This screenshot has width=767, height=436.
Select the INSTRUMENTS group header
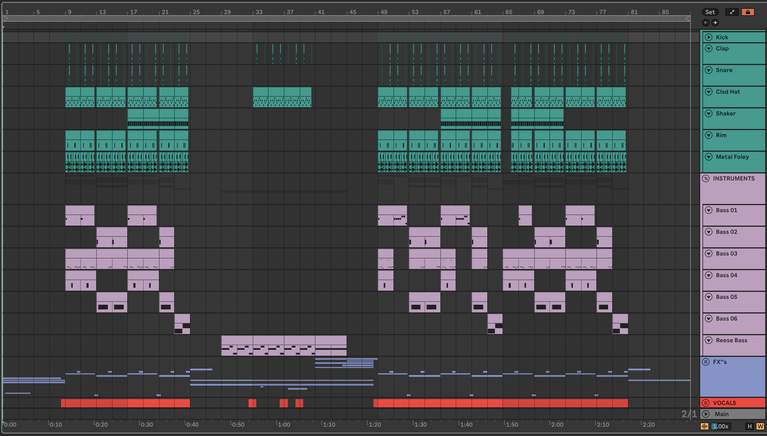pos(733,189)
